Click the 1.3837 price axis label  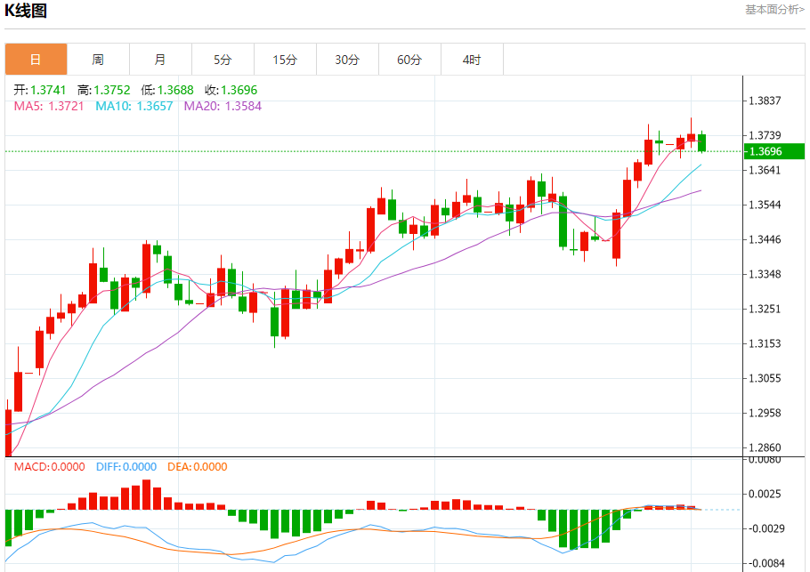tap(765, 101)
